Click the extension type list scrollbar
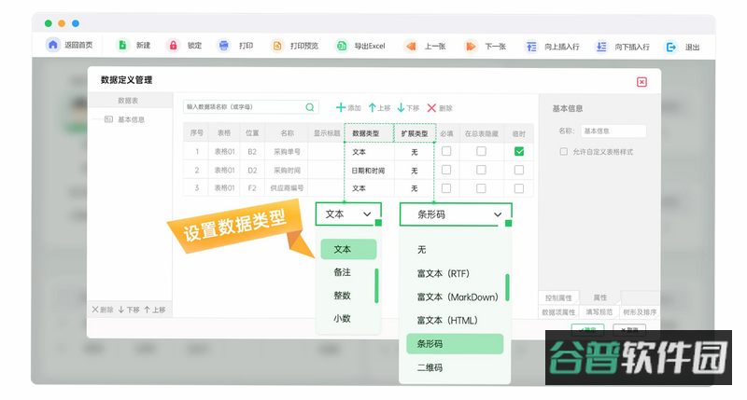 [x=507, y=287]
